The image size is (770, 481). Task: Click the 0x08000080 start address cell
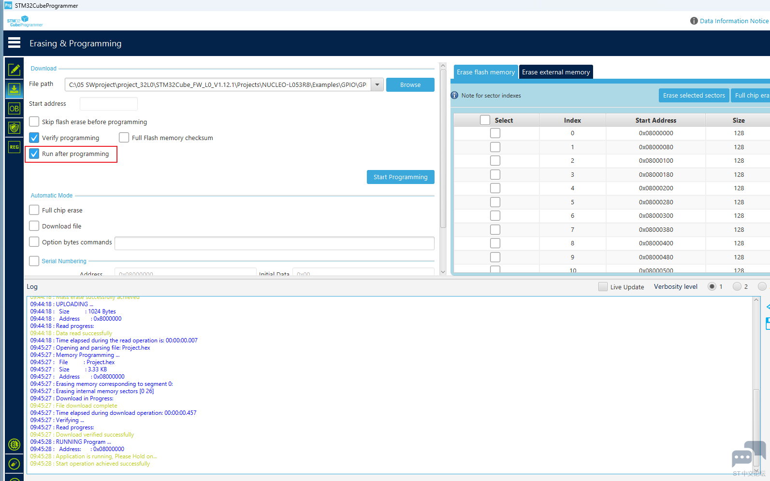(656, 147)
